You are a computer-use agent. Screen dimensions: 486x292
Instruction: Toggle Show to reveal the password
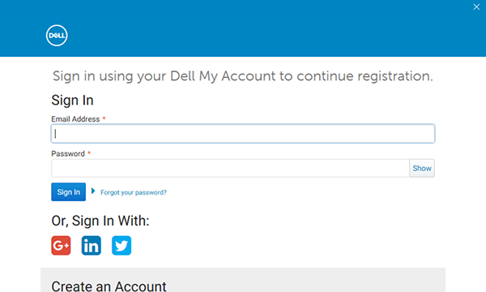coord(422,168)
